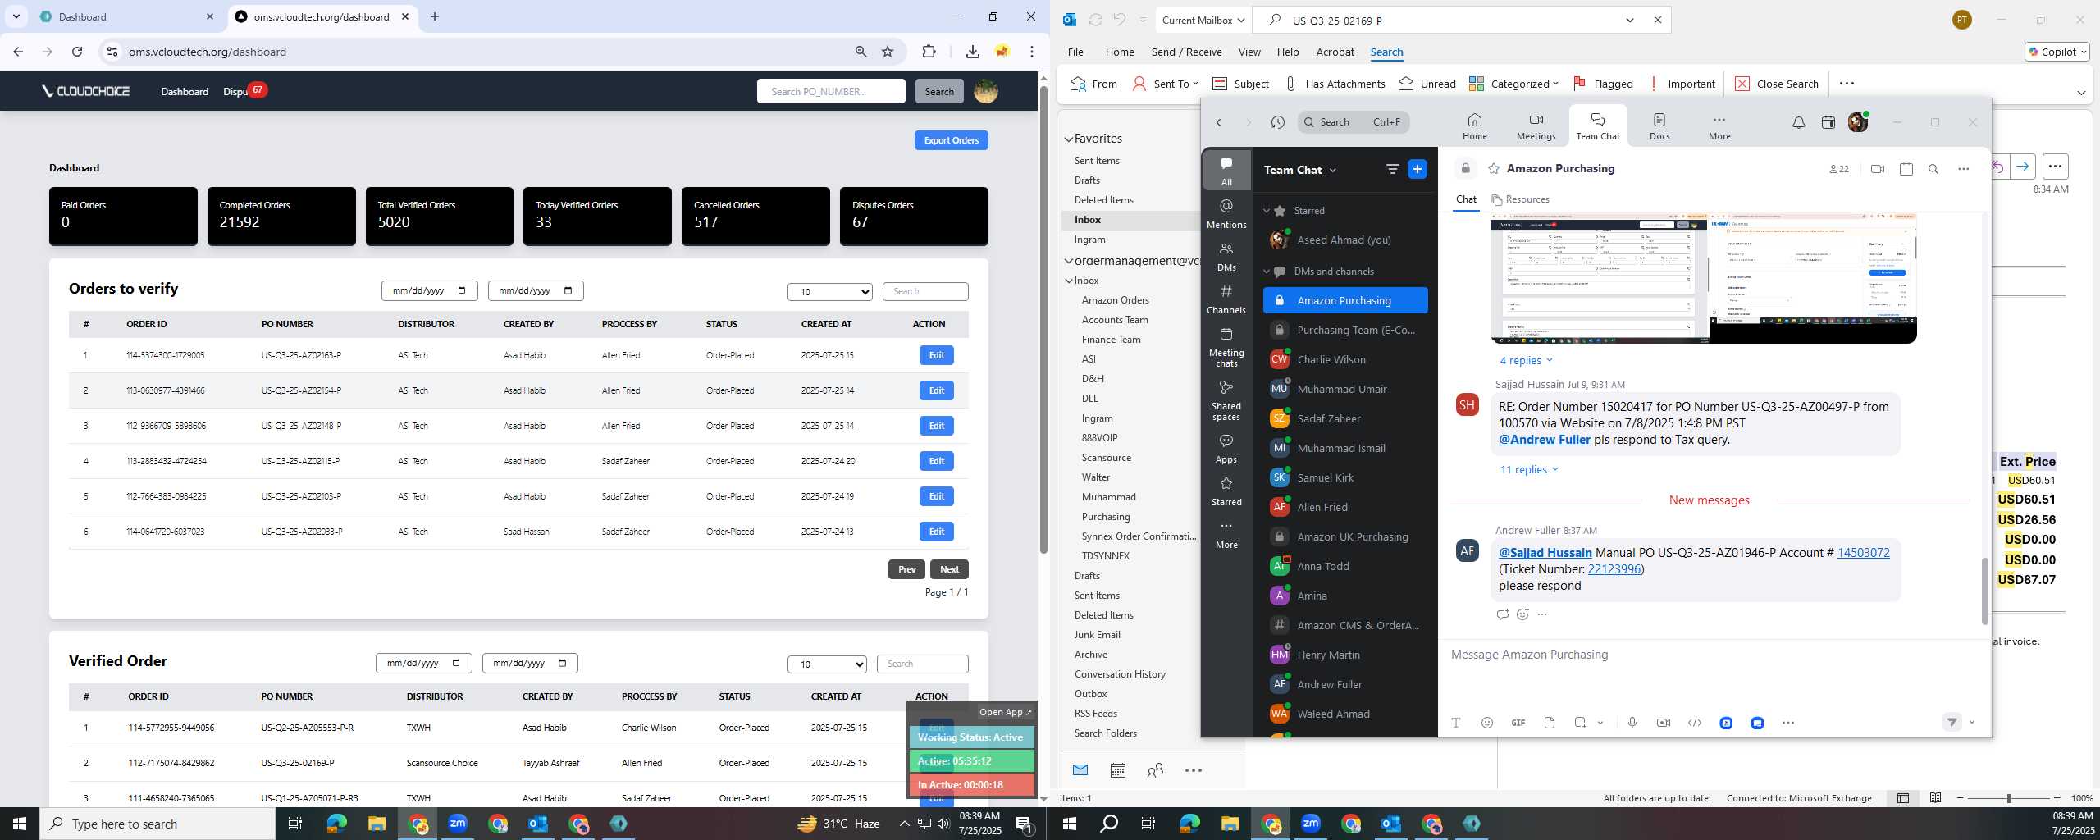Adjust Outlook zoom slider
Screen dimensions: 2100x840
point(2009,798)
